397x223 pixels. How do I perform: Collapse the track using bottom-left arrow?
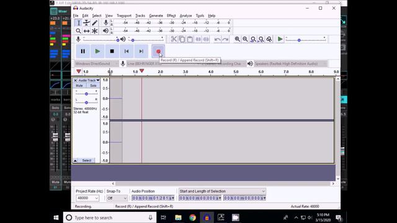tap(75, 160)
